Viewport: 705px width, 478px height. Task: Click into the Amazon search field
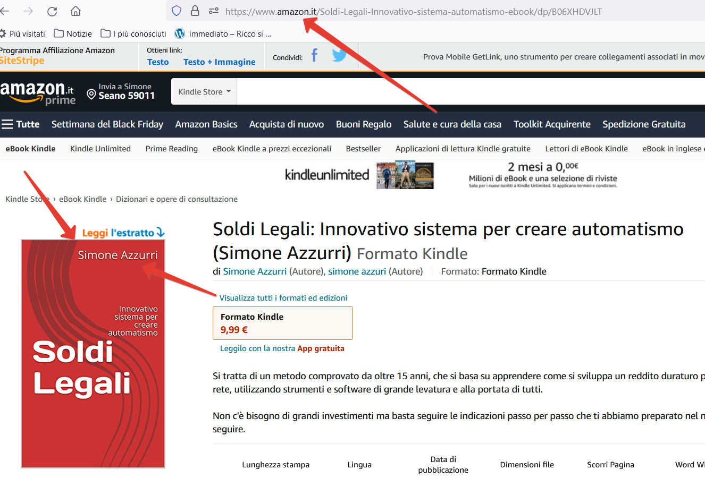coord(468,91)
